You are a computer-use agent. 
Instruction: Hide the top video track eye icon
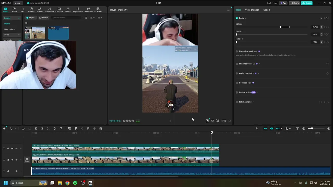tap(12, 149)
